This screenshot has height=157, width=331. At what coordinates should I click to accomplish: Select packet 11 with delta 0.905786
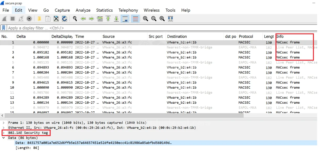click(x=159, y=93)
